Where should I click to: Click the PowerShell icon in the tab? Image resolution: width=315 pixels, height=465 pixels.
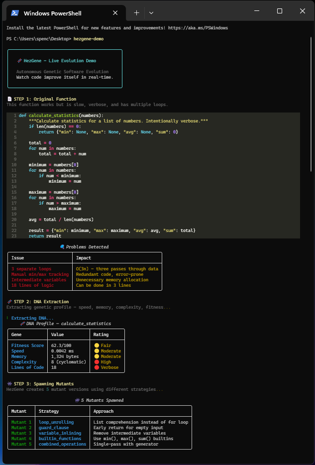[x=15, y=13]
